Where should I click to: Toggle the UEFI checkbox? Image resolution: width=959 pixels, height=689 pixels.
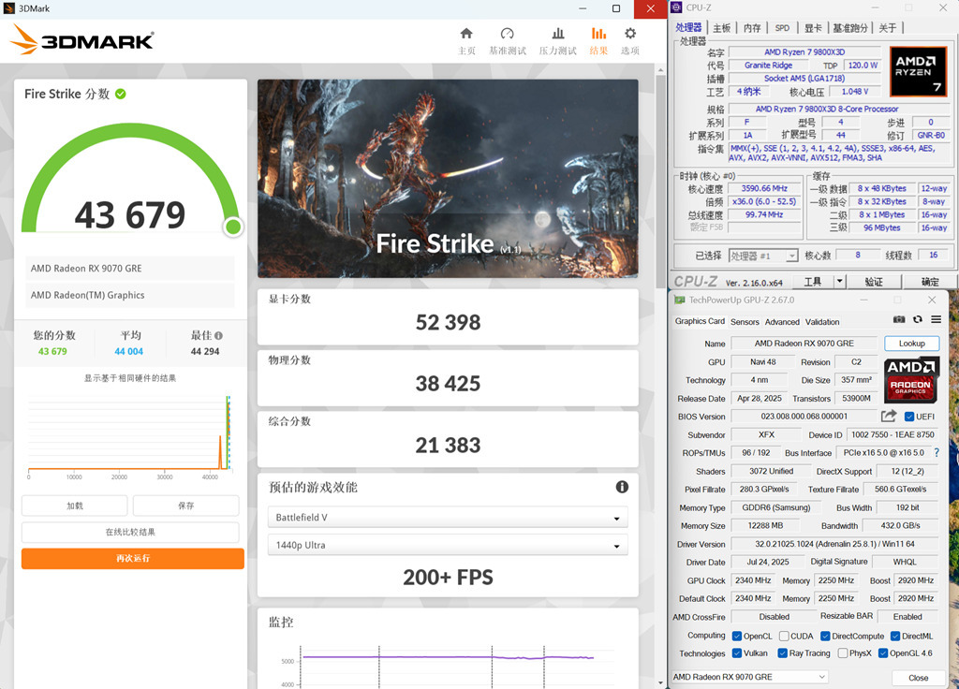(x=908, y=417)
